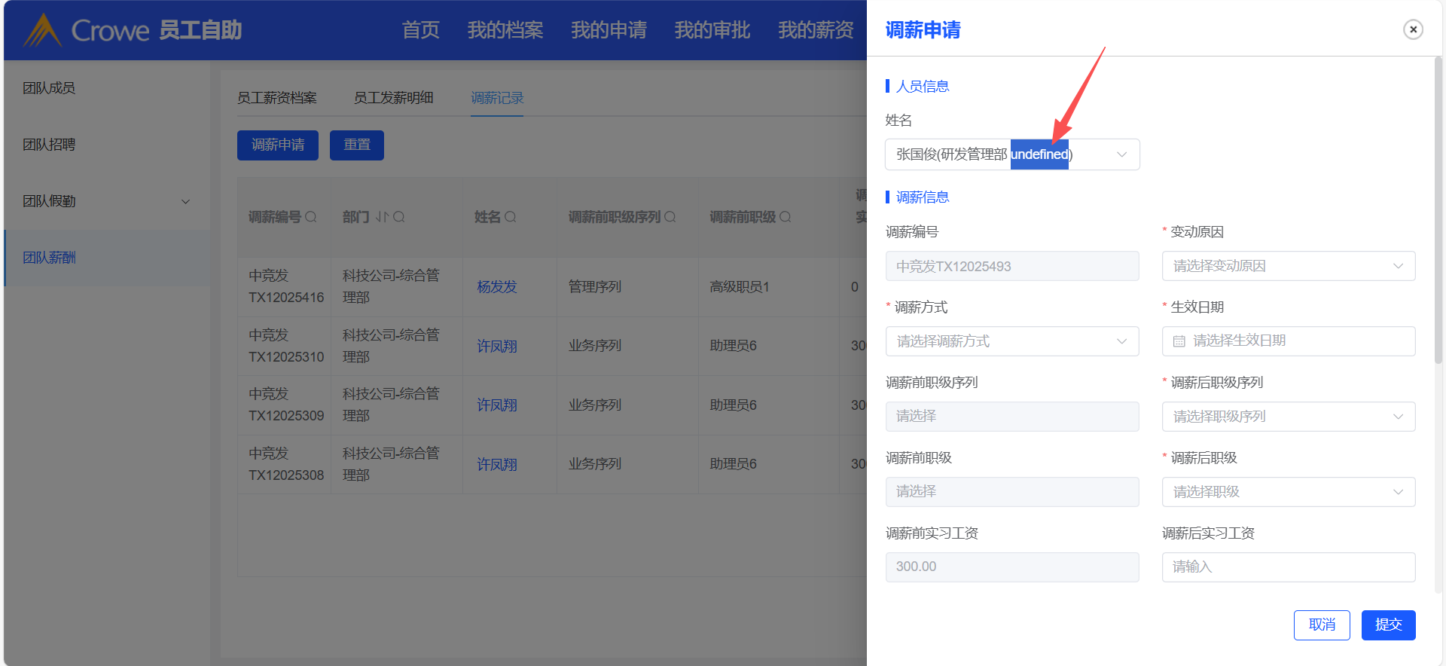Viewport: 1446px width, 666px height.
Task: Click search icon beside 调薪编号 column
Action: (x=310, y=217)
